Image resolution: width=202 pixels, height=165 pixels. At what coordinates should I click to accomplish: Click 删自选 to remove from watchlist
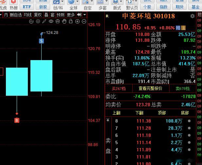click(16, 15)
